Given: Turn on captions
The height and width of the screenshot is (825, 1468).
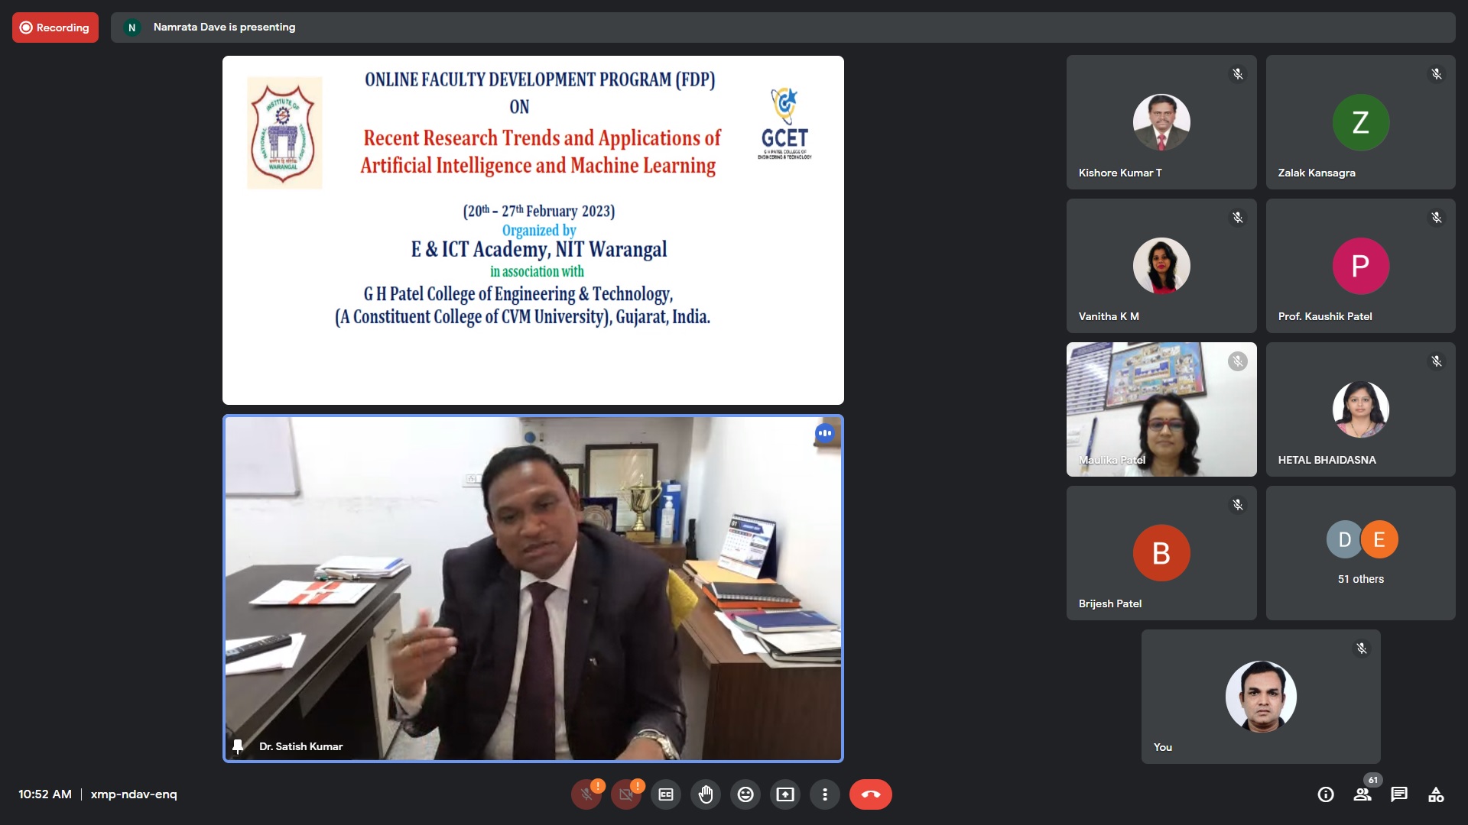Looking at the screenshot, I should click(x=666, y=794).
